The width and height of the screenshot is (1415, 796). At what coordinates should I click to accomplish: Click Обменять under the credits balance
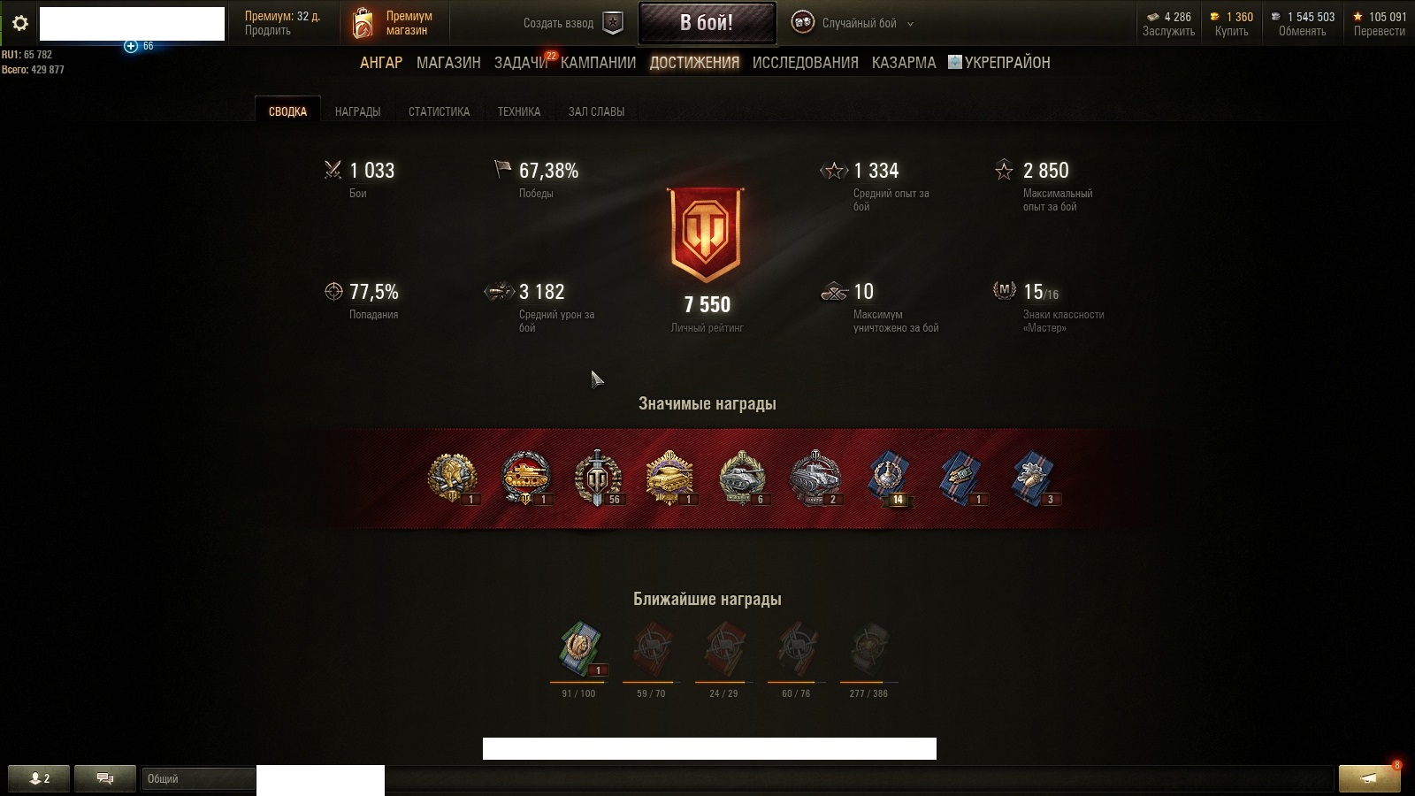tap(1302, 31)
